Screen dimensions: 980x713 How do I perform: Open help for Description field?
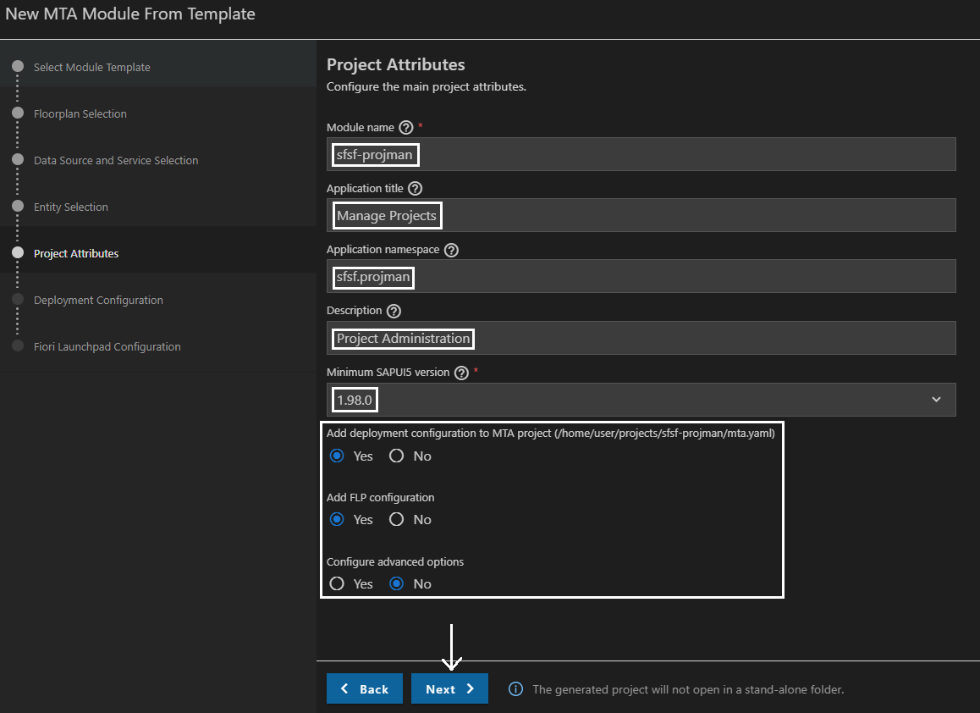tap(394, 311)
